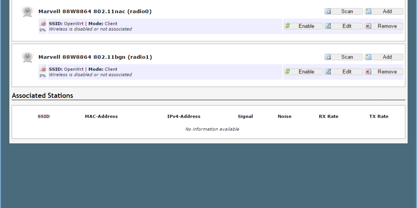Open Edit for the radio1 network
This screenshot has height=208, width=417.
pyautogui.click(x=344, y=72)
